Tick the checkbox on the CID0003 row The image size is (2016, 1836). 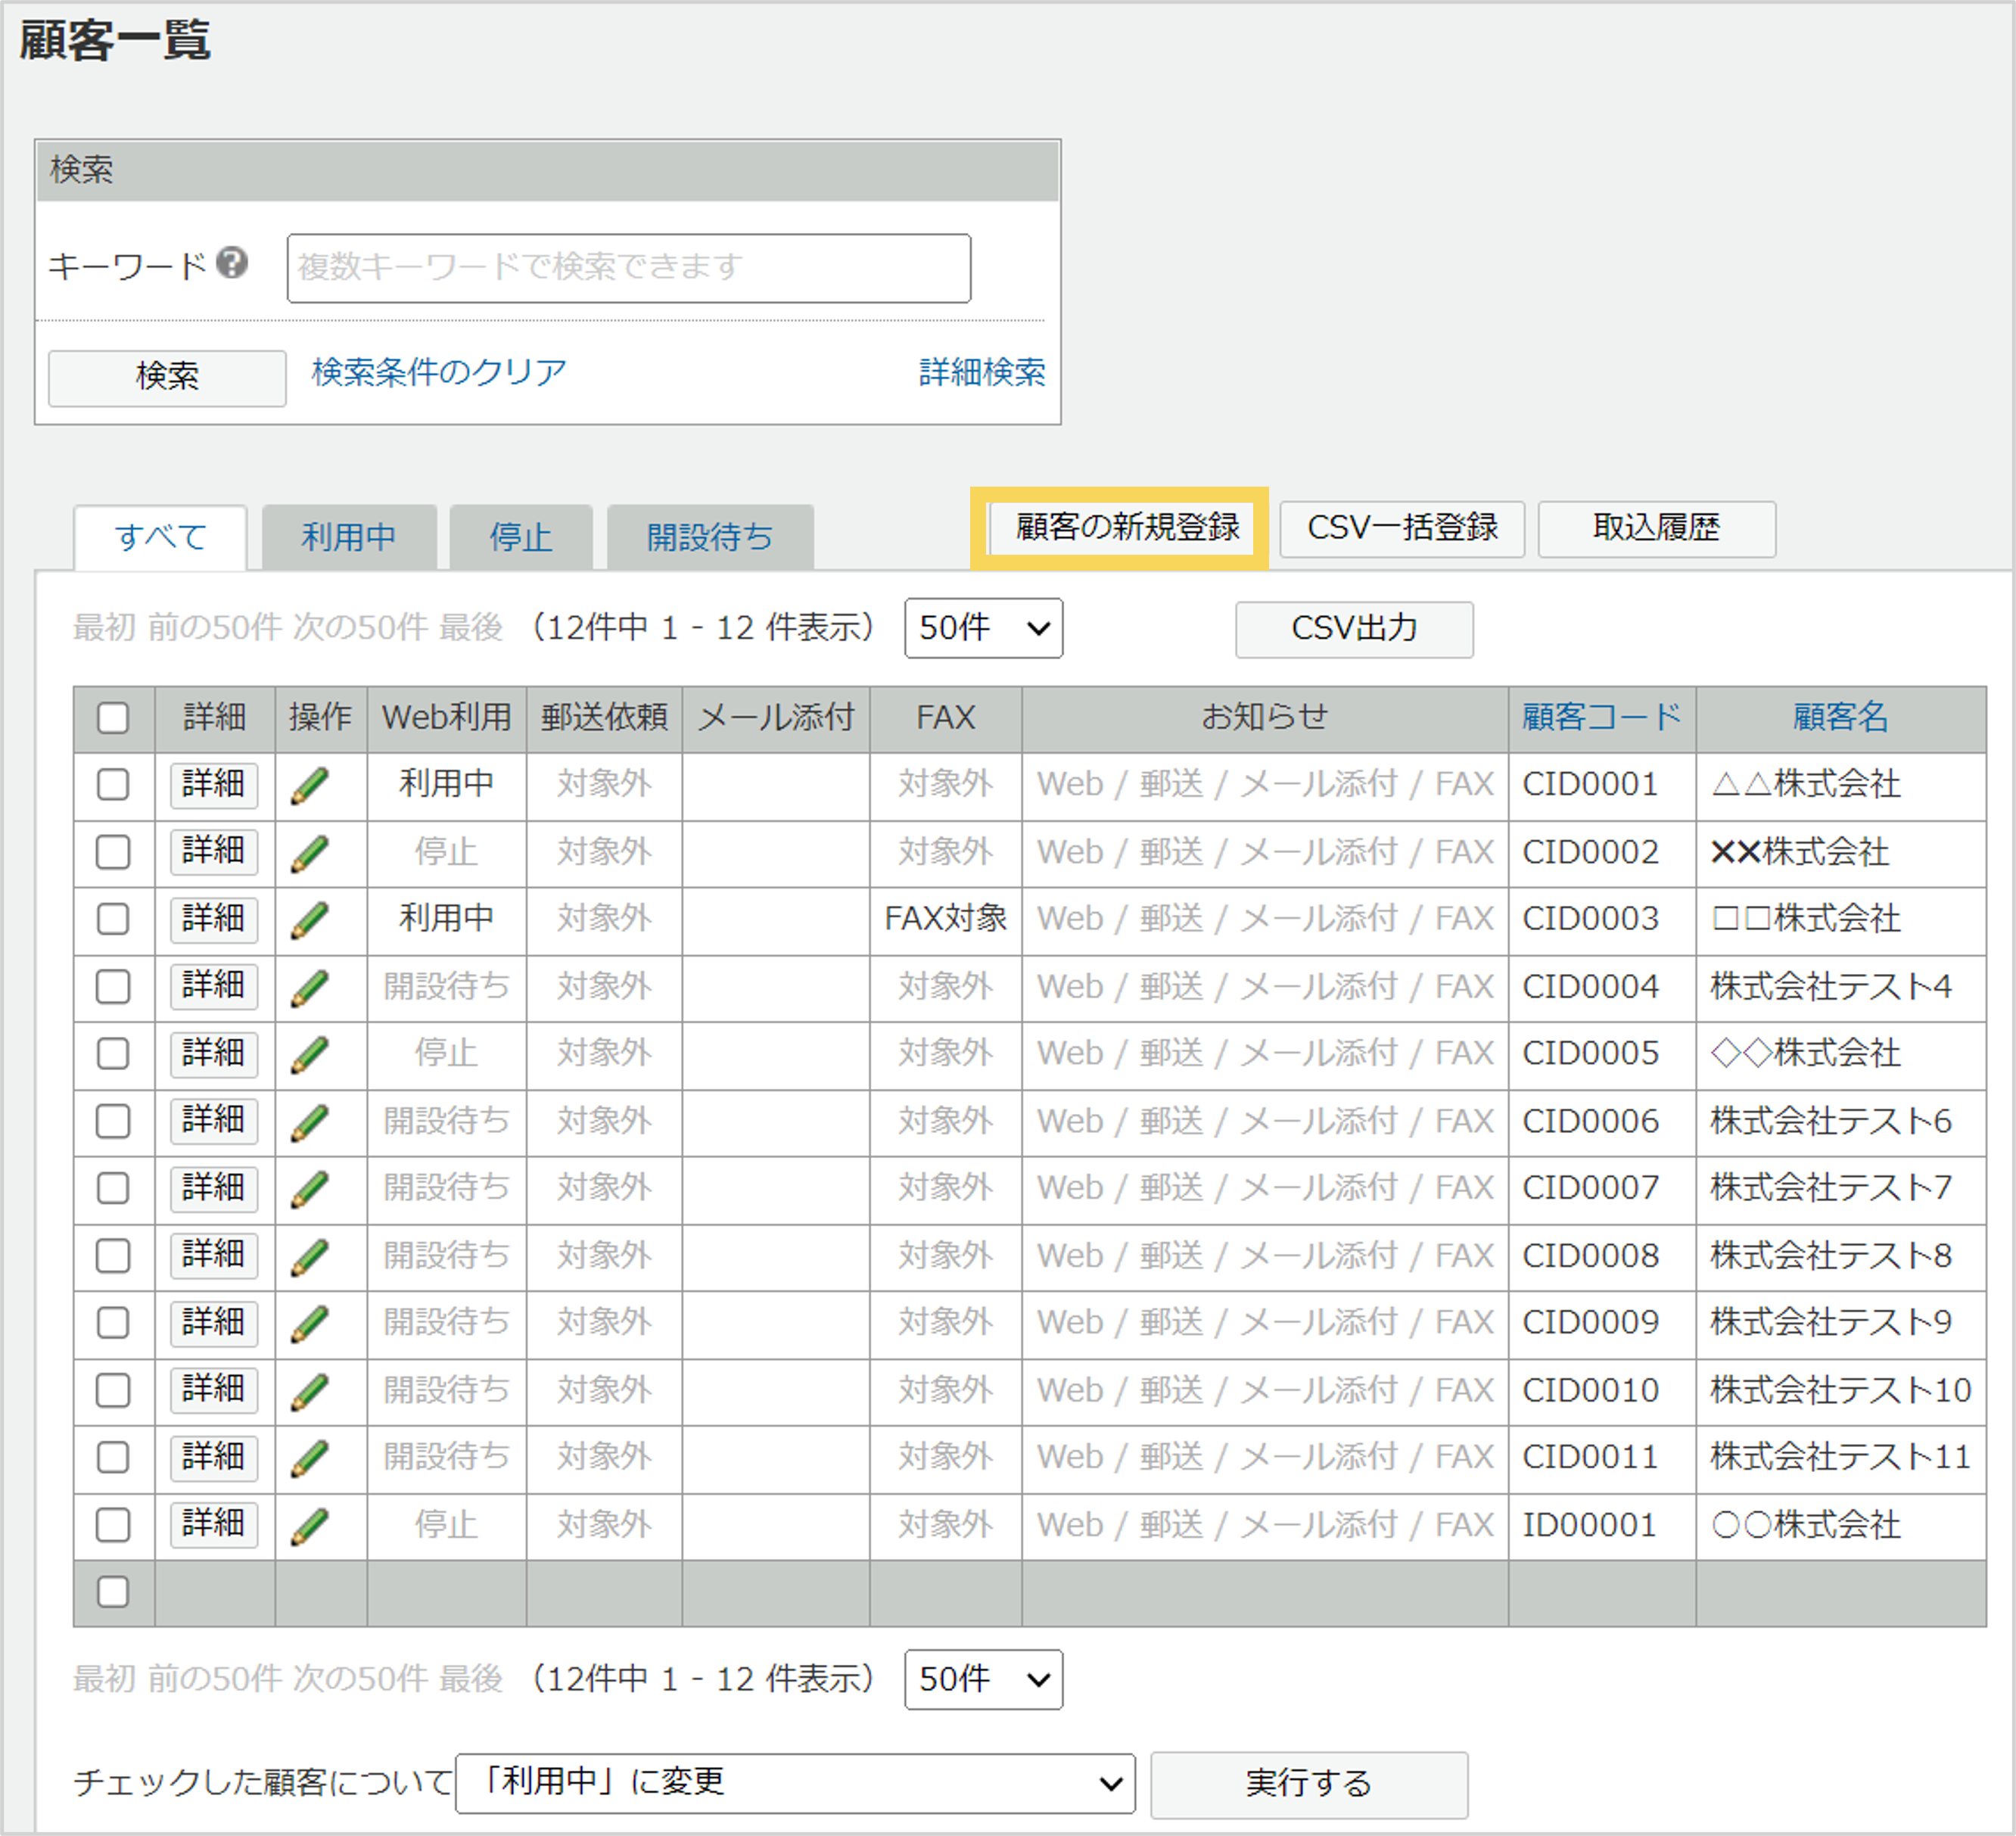coord(113,920)
